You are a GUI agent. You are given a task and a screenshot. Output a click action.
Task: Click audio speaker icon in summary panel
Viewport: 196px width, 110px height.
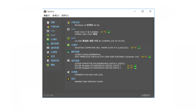click(x=68, y=79)
